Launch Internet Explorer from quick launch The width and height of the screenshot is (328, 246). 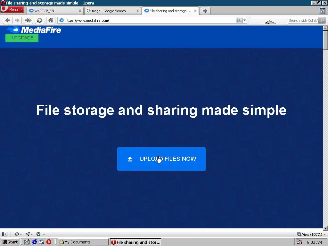tap(34, 242)
